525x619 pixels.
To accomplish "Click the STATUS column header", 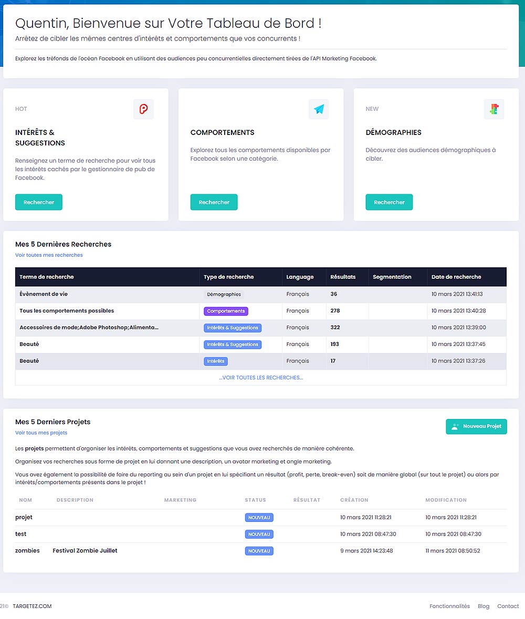I will (x=255, y=500).
